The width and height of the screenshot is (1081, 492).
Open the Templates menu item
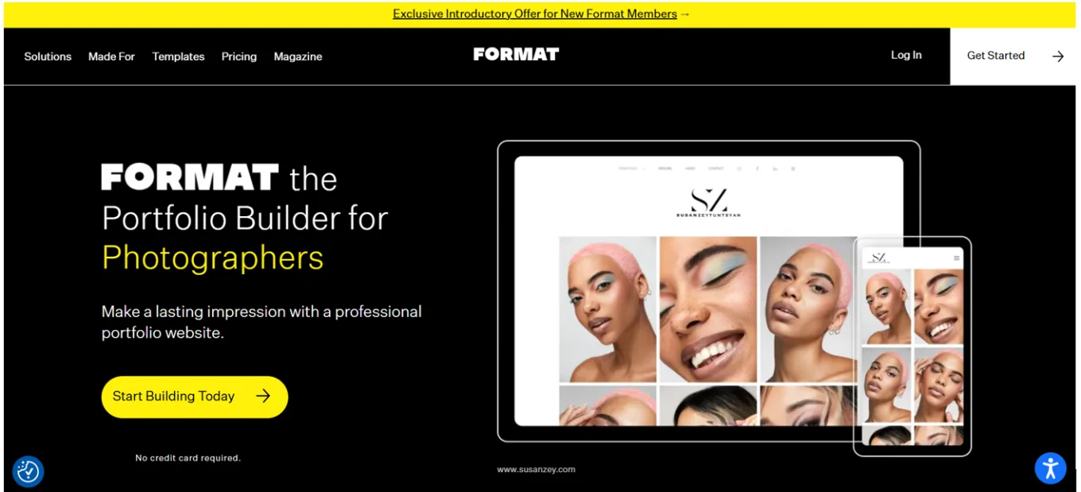(x=178, y=56)
